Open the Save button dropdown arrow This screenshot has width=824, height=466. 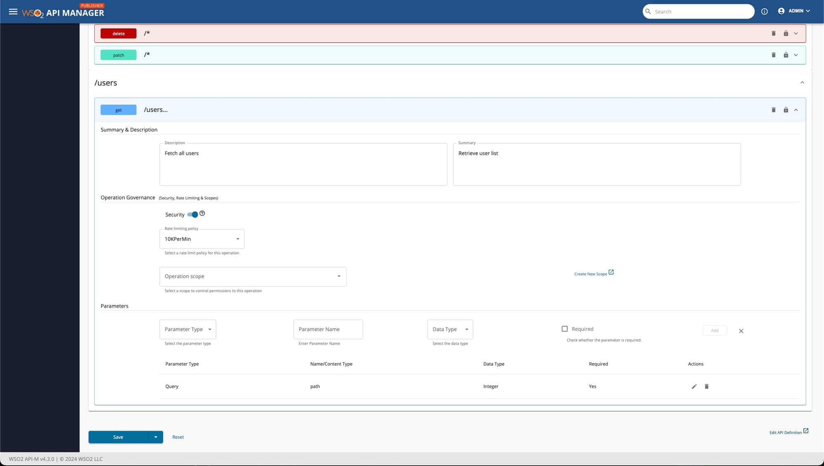(156, 437)
